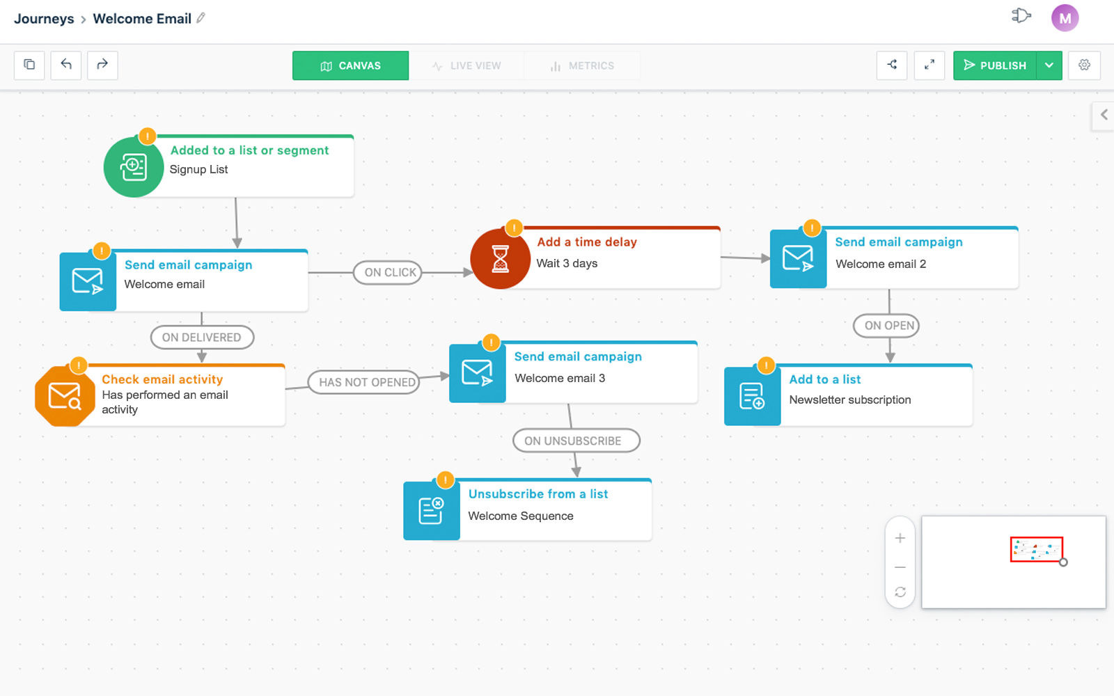Switch to the Canvas tab
Image resolution: width=1114 pixels, height=696 pixels.
[350, 65]
